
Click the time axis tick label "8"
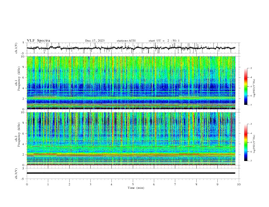[x=196, y=184]
